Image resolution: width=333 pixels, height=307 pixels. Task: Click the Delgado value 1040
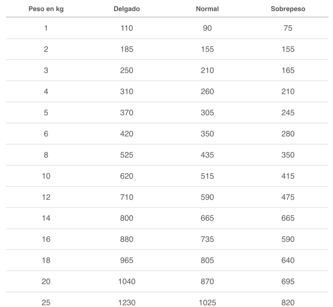pyautogui.click(x=127, y=282)
